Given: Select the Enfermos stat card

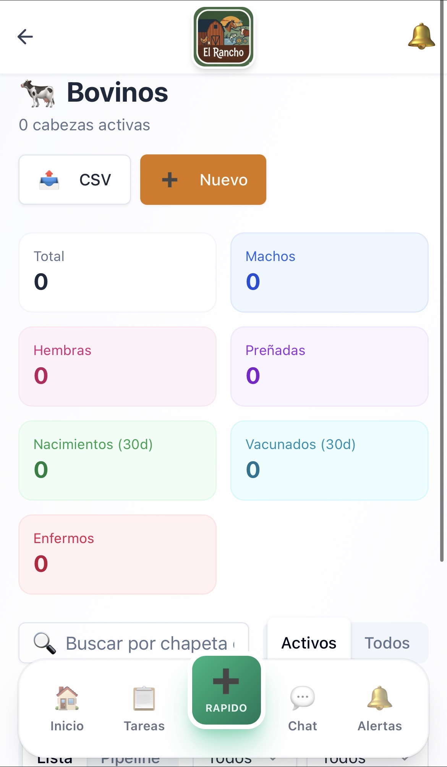Looking at the screenshot, I should 118,555.
